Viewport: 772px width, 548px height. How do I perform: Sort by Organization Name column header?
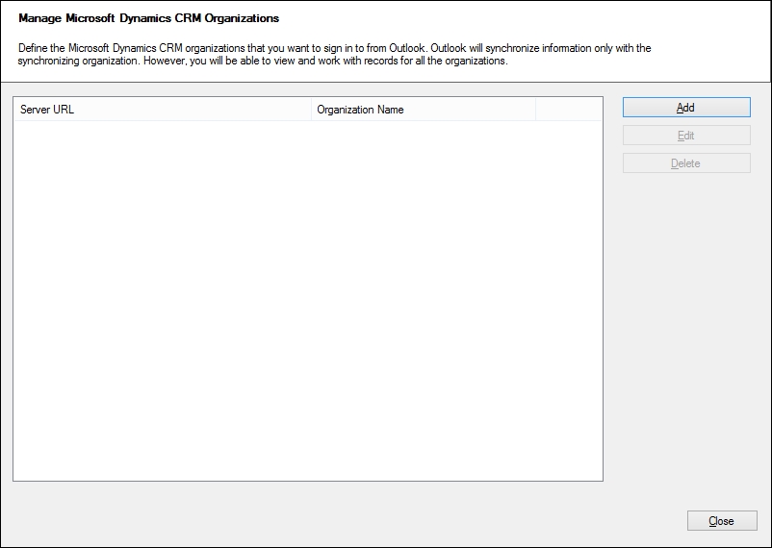click(424, 110)
